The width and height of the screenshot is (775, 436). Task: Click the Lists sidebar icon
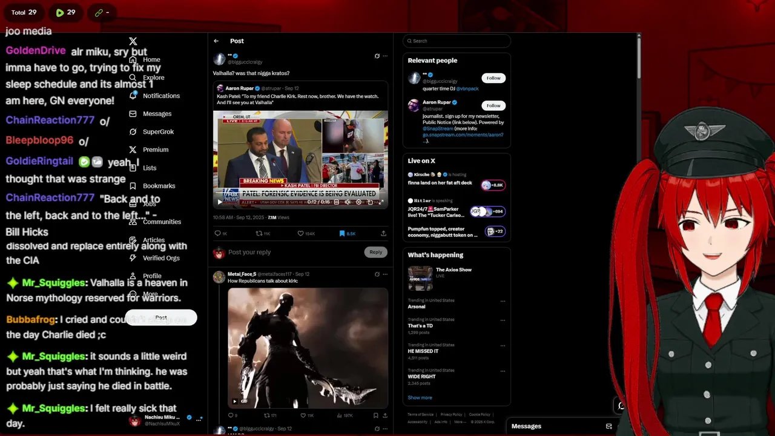pyautogui.click(x=133, y=168)
